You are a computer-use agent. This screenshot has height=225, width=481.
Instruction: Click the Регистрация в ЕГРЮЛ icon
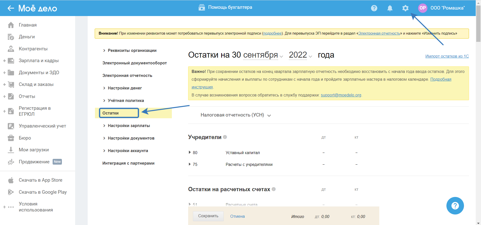(x=11, y=111)
